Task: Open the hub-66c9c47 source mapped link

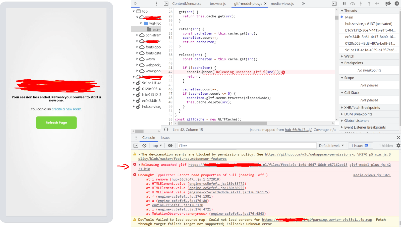Action: 298,130
